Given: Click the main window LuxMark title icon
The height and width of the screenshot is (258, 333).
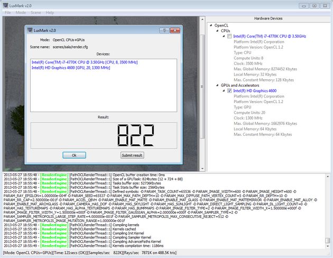Looking at the screenshot, I should [x=6, y=5].
